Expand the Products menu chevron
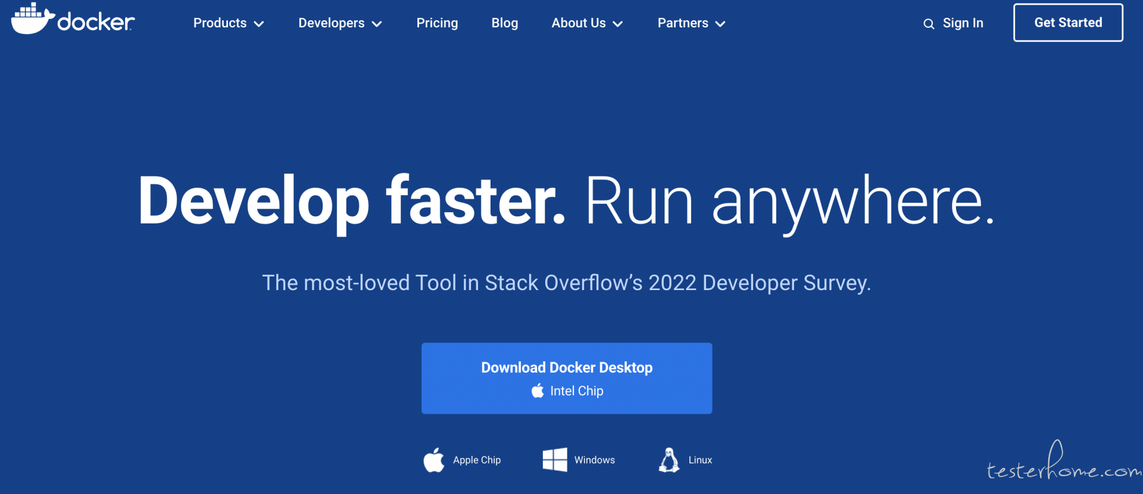This screenshot has width=1143, height=494. click(x=259, y=24)
